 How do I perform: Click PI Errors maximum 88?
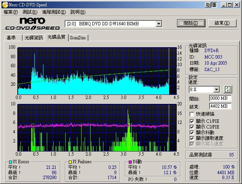[x=54, y=172]
